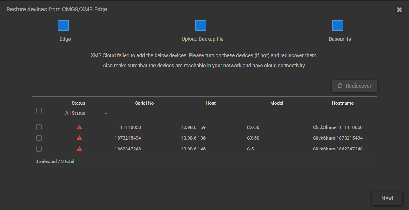
Task: Click the C-5 model cell
Action: click(250, 149)
